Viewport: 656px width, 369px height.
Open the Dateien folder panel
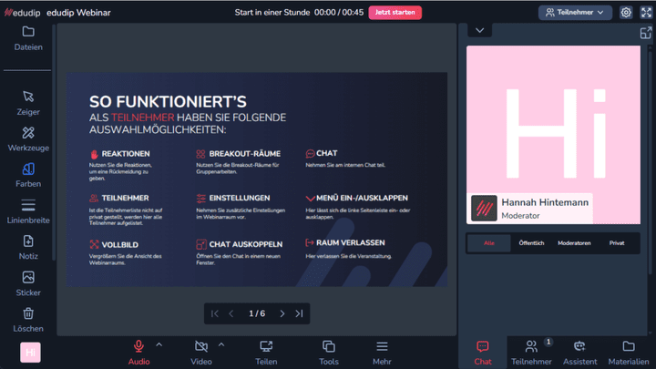click(x=28, y=38)
